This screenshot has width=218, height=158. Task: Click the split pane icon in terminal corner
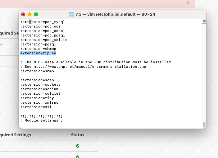(204, 21)
